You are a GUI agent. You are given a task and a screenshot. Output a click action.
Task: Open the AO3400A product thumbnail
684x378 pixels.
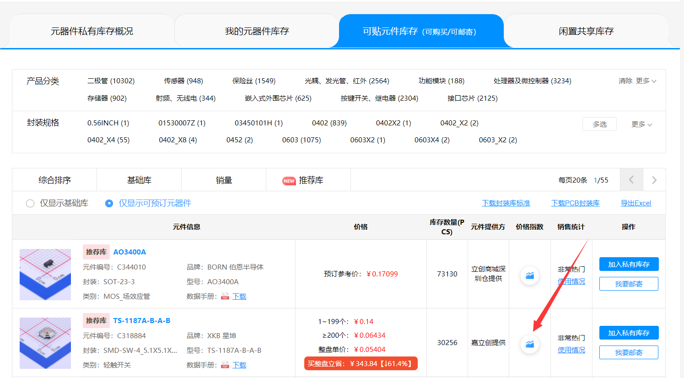45,275
